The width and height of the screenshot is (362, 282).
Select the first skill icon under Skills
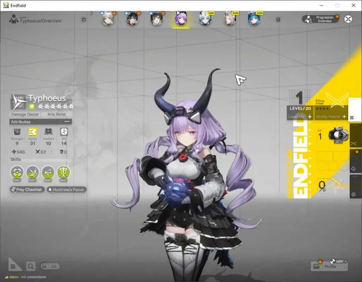(x=17, y=172)
